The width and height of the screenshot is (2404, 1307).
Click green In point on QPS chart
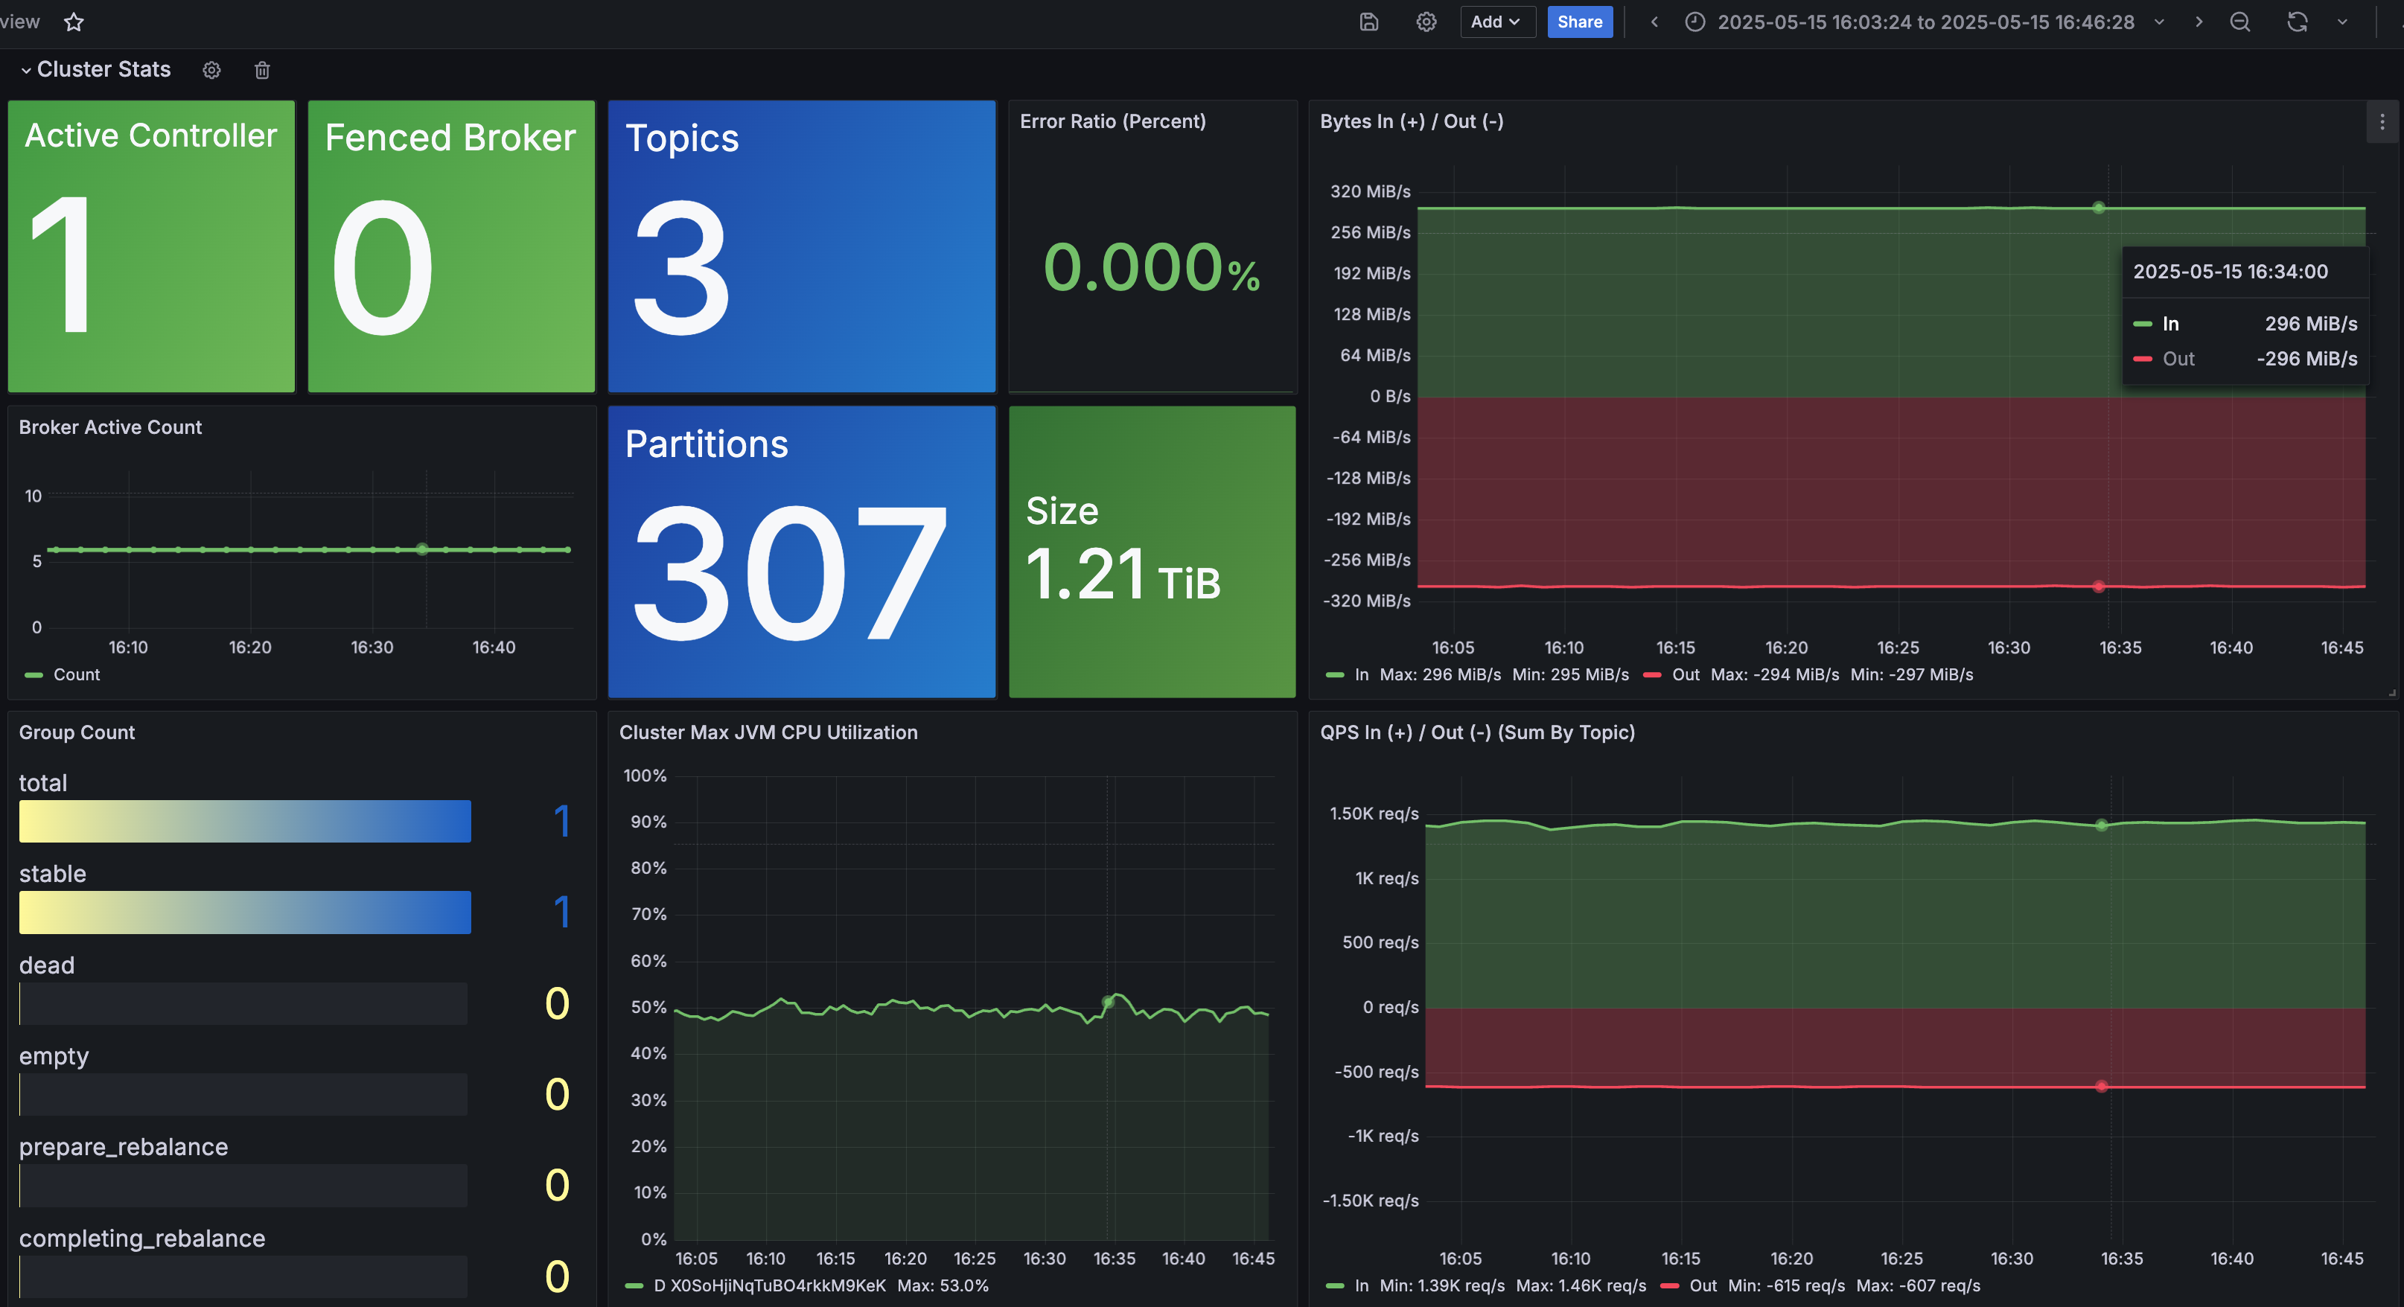[x=2102, y=825]
